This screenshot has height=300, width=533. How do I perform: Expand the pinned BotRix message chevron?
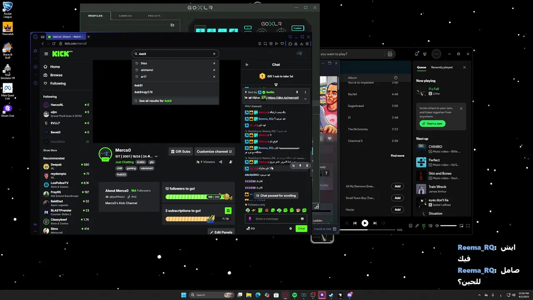tap(305, 99)
